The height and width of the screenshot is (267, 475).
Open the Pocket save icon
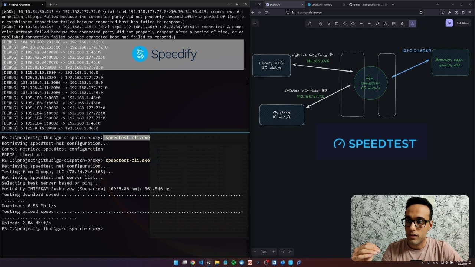pos(443,12)
